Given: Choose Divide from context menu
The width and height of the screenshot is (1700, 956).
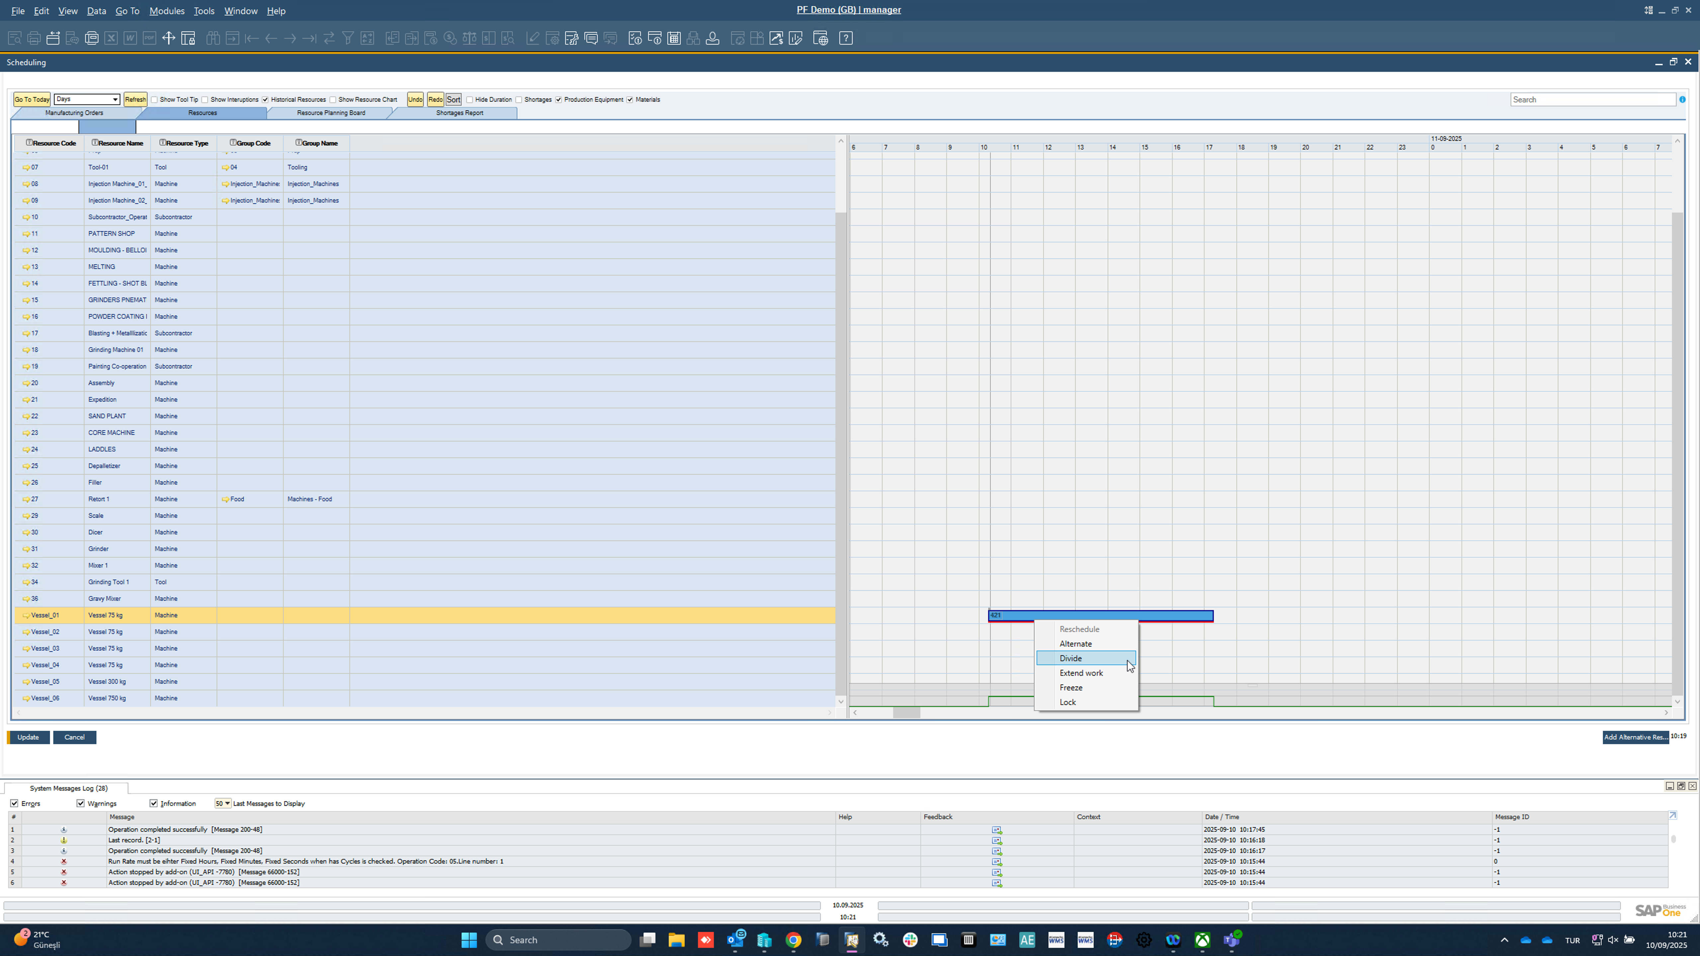Looking at the screenshot, I should coord(1070,659).
